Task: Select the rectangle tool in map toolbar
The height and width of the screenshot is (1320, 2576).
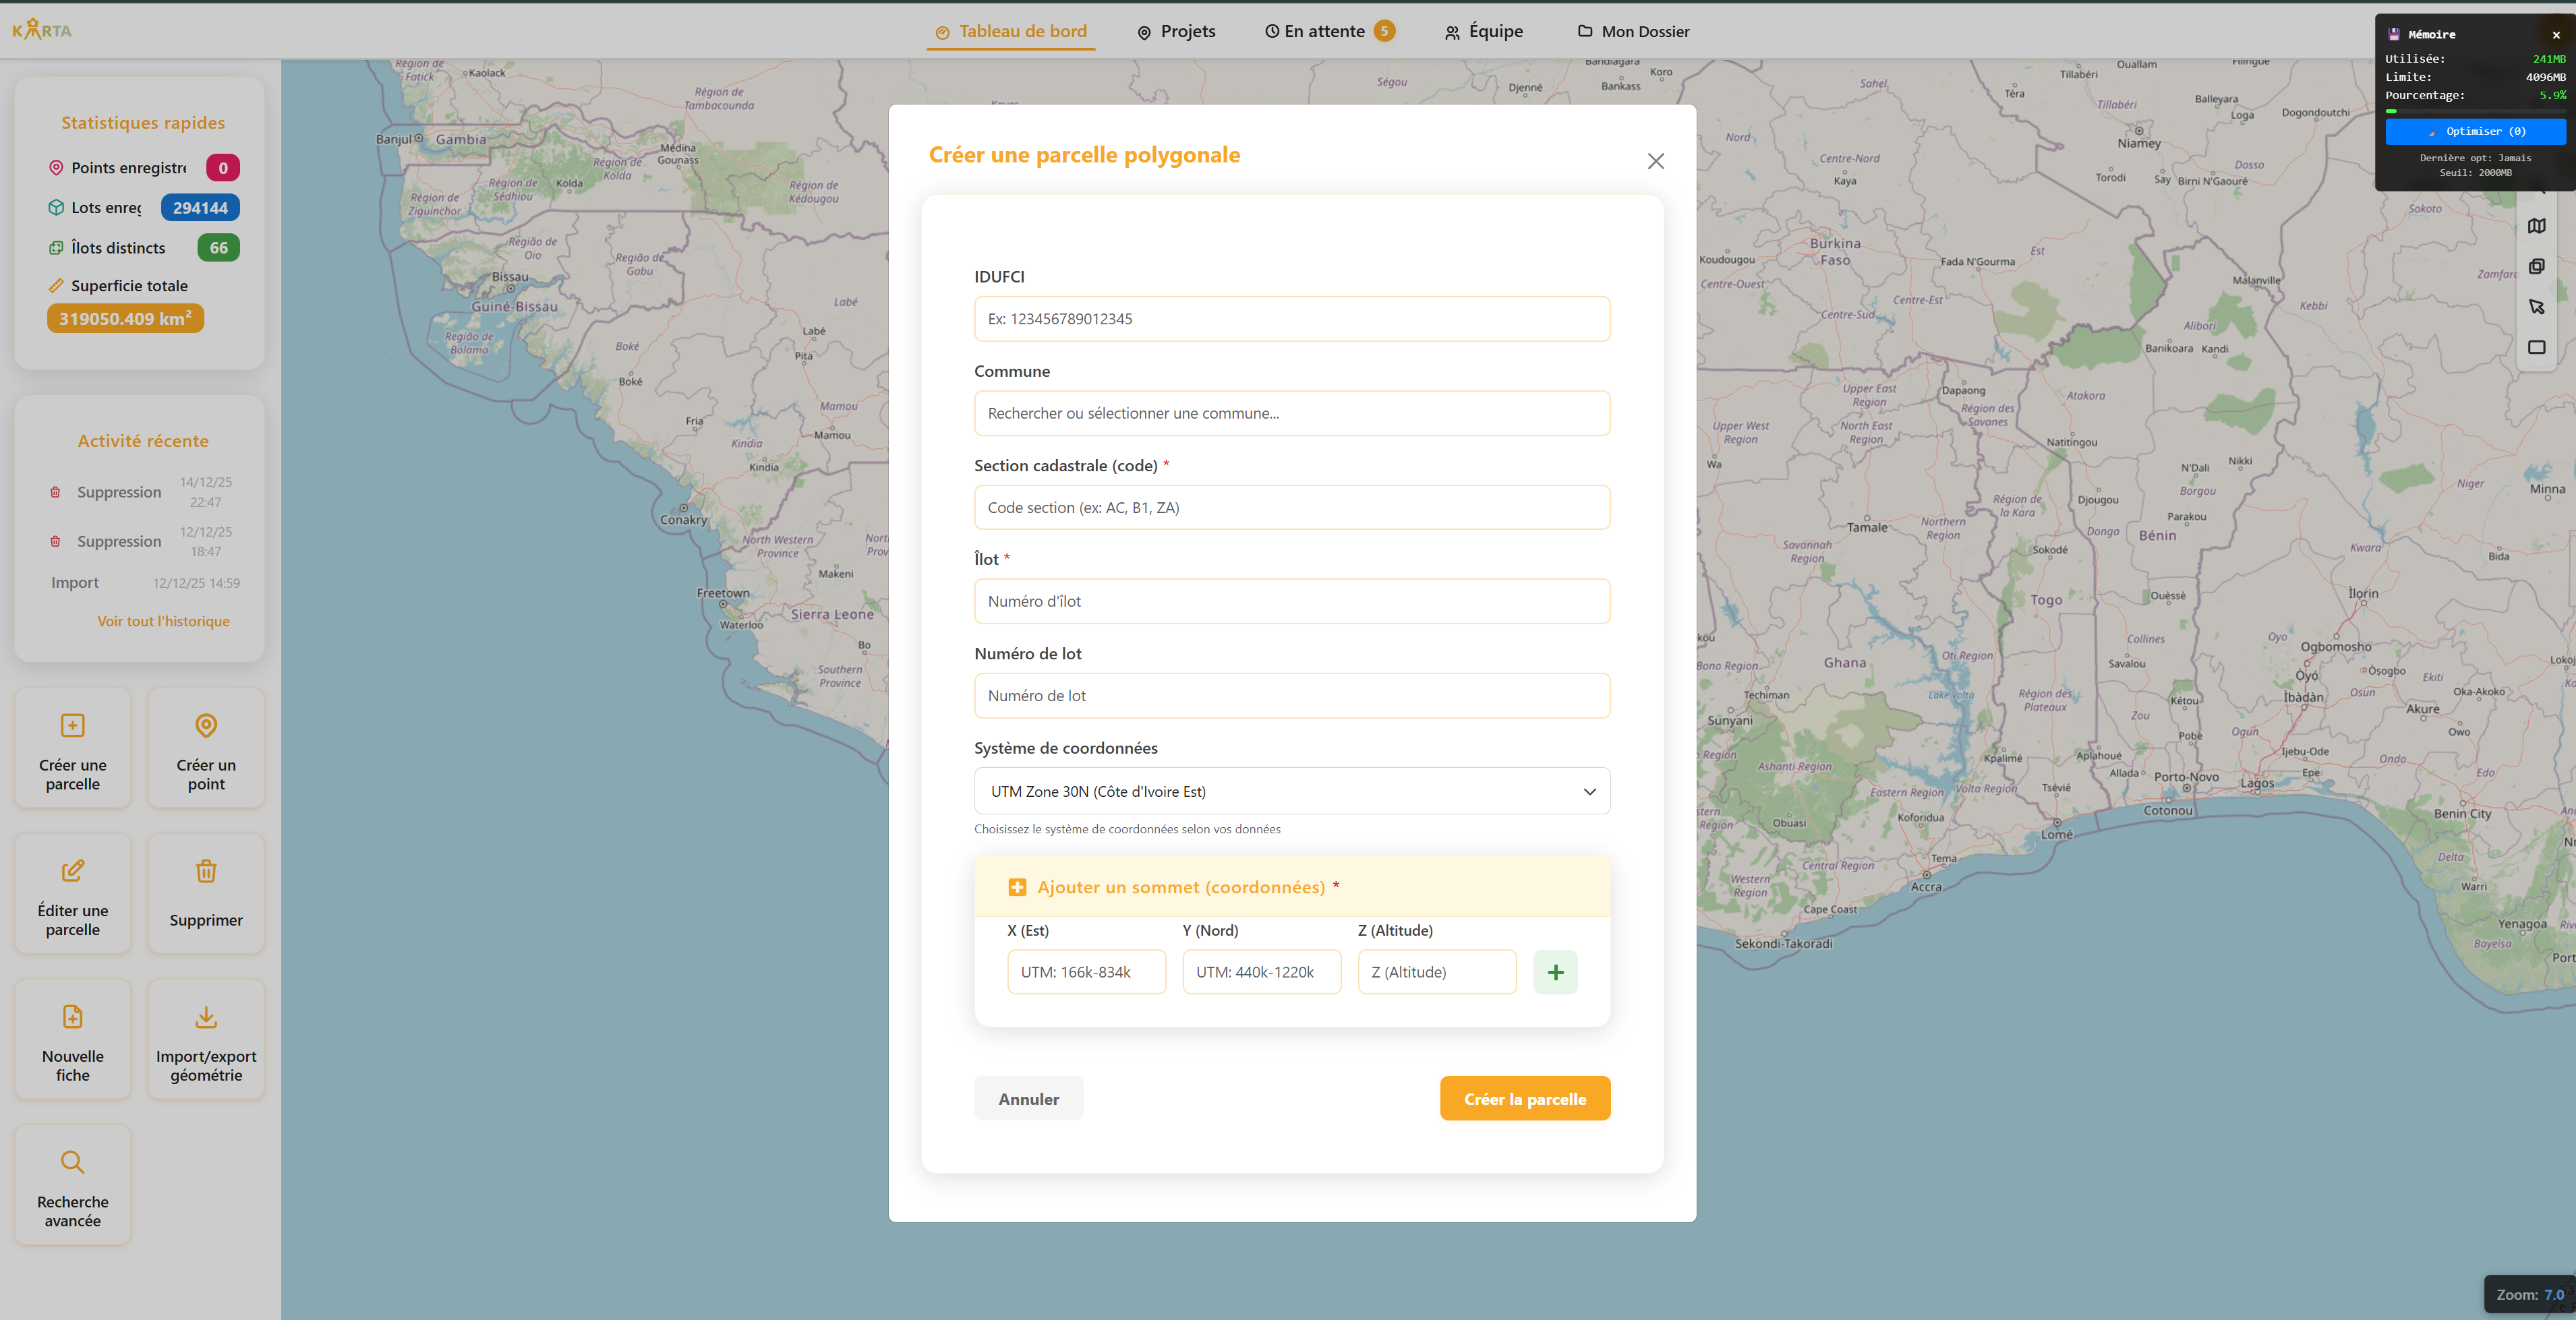Action: coord(2536,347)
